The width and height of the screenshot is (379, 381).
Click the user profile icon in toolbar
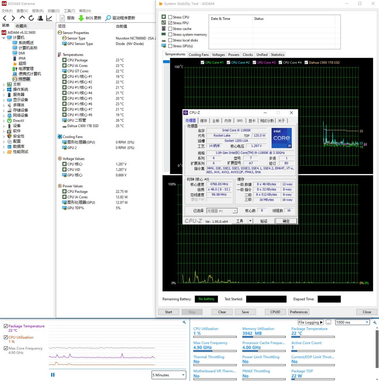[40, 18]
